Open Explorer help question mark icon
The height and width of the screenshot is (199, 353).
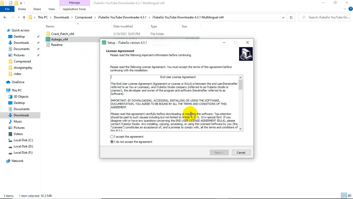tap(350, 9)
